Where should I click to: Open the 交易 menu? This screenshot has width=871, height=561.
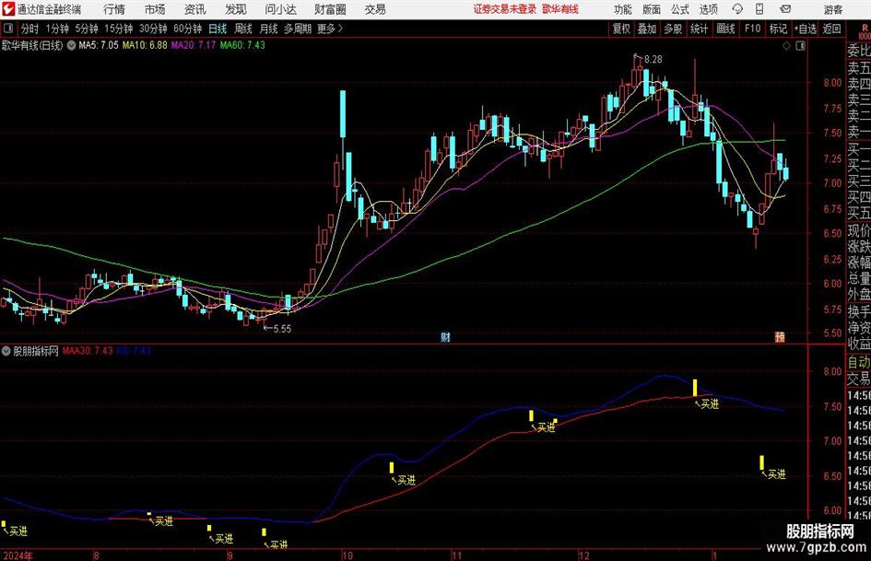pos(375,9)
